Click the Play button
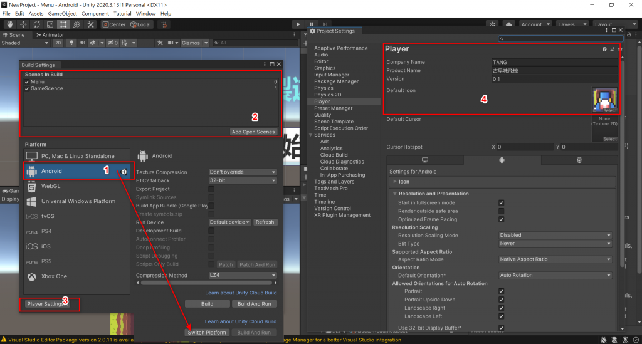The image size is (642, 344). (298, 24)
